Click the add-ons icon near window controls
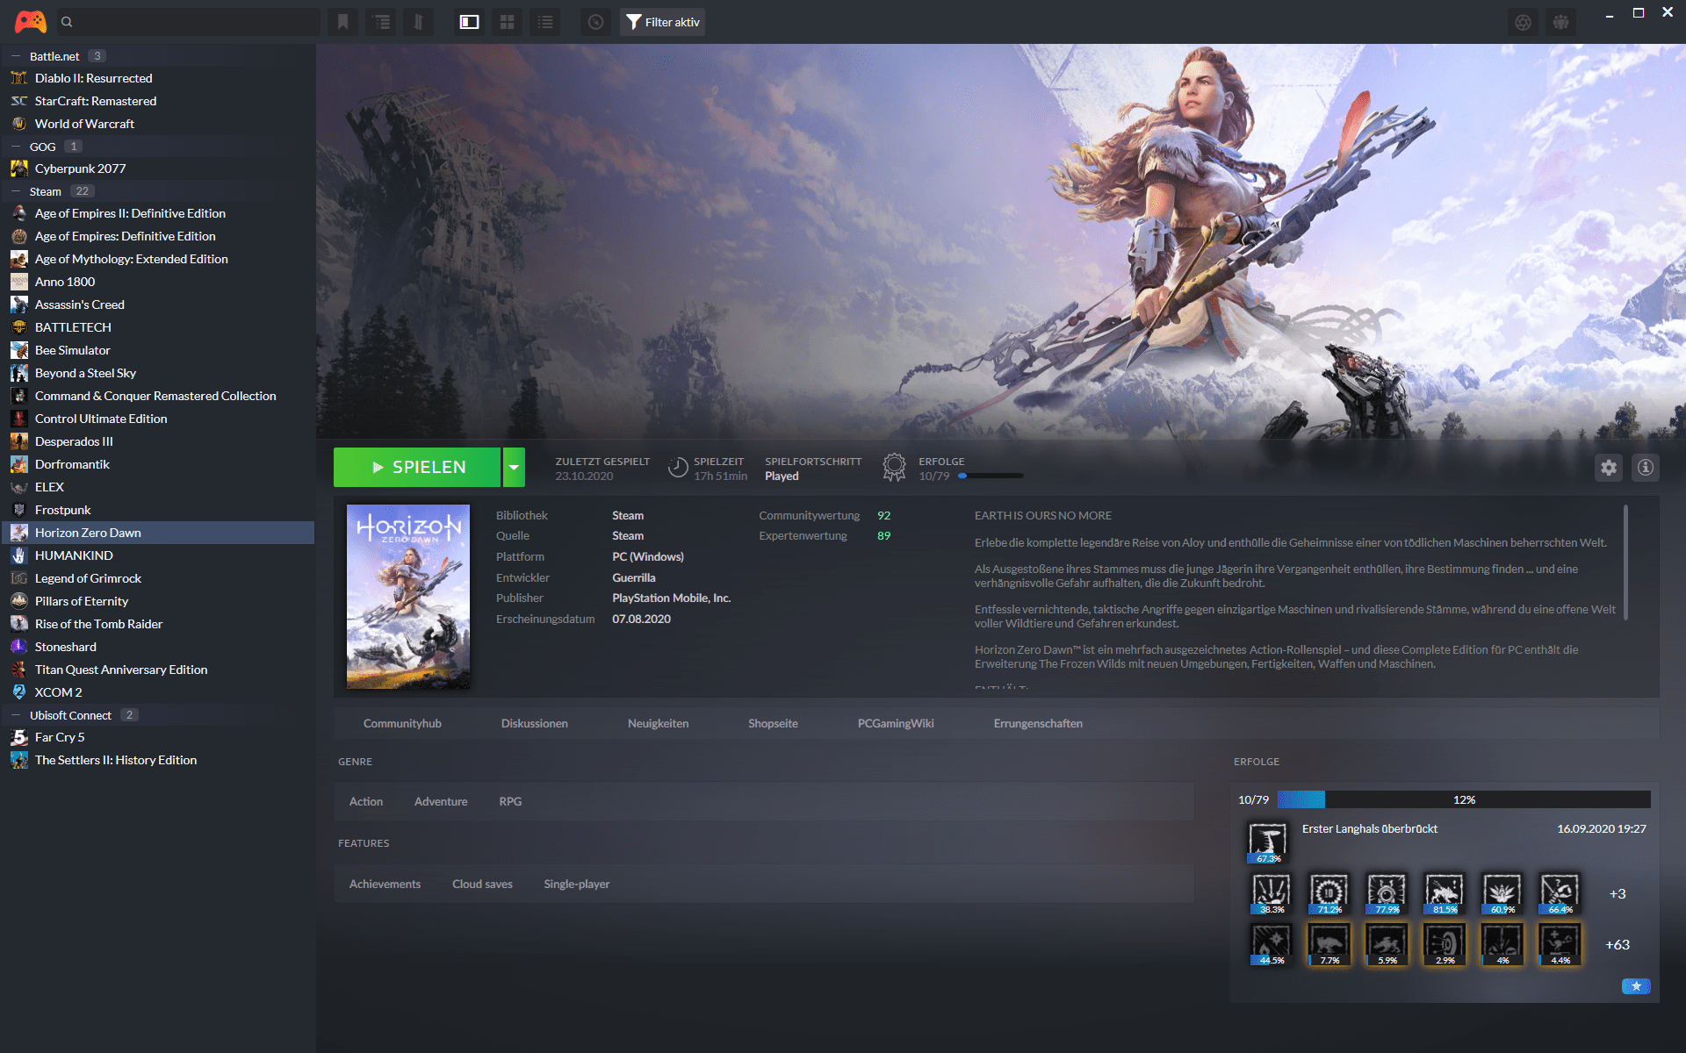Screen dimensions: 1686x1053 point(1561,22)
